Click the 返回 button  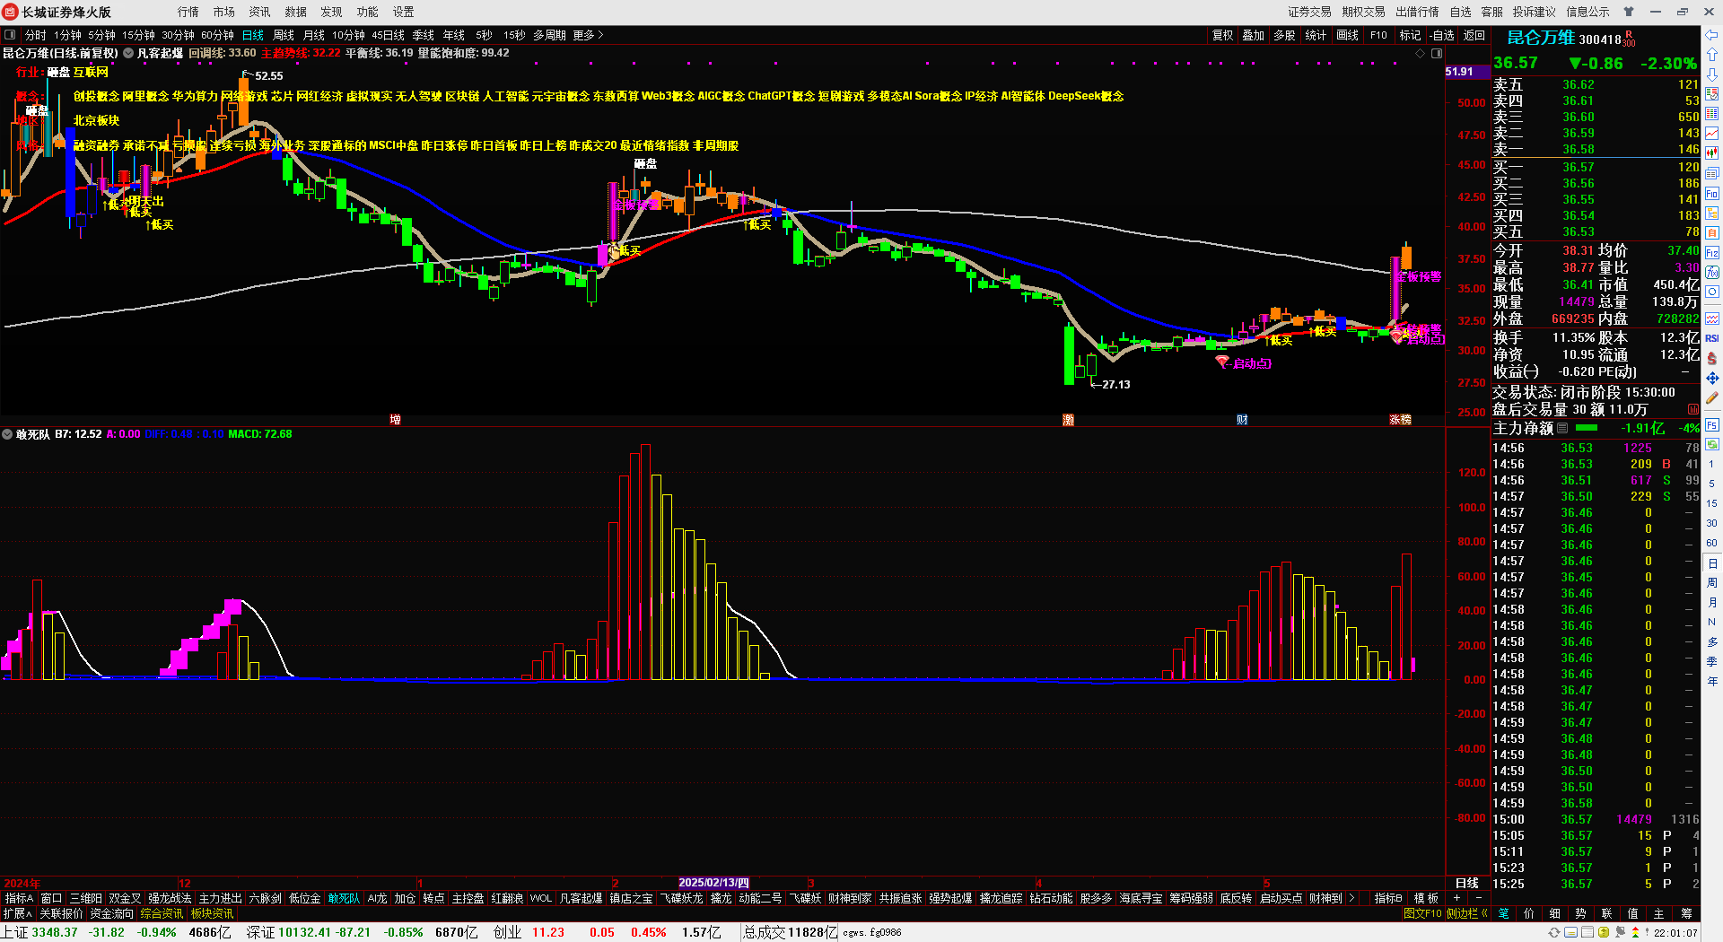click(1474, 35)
